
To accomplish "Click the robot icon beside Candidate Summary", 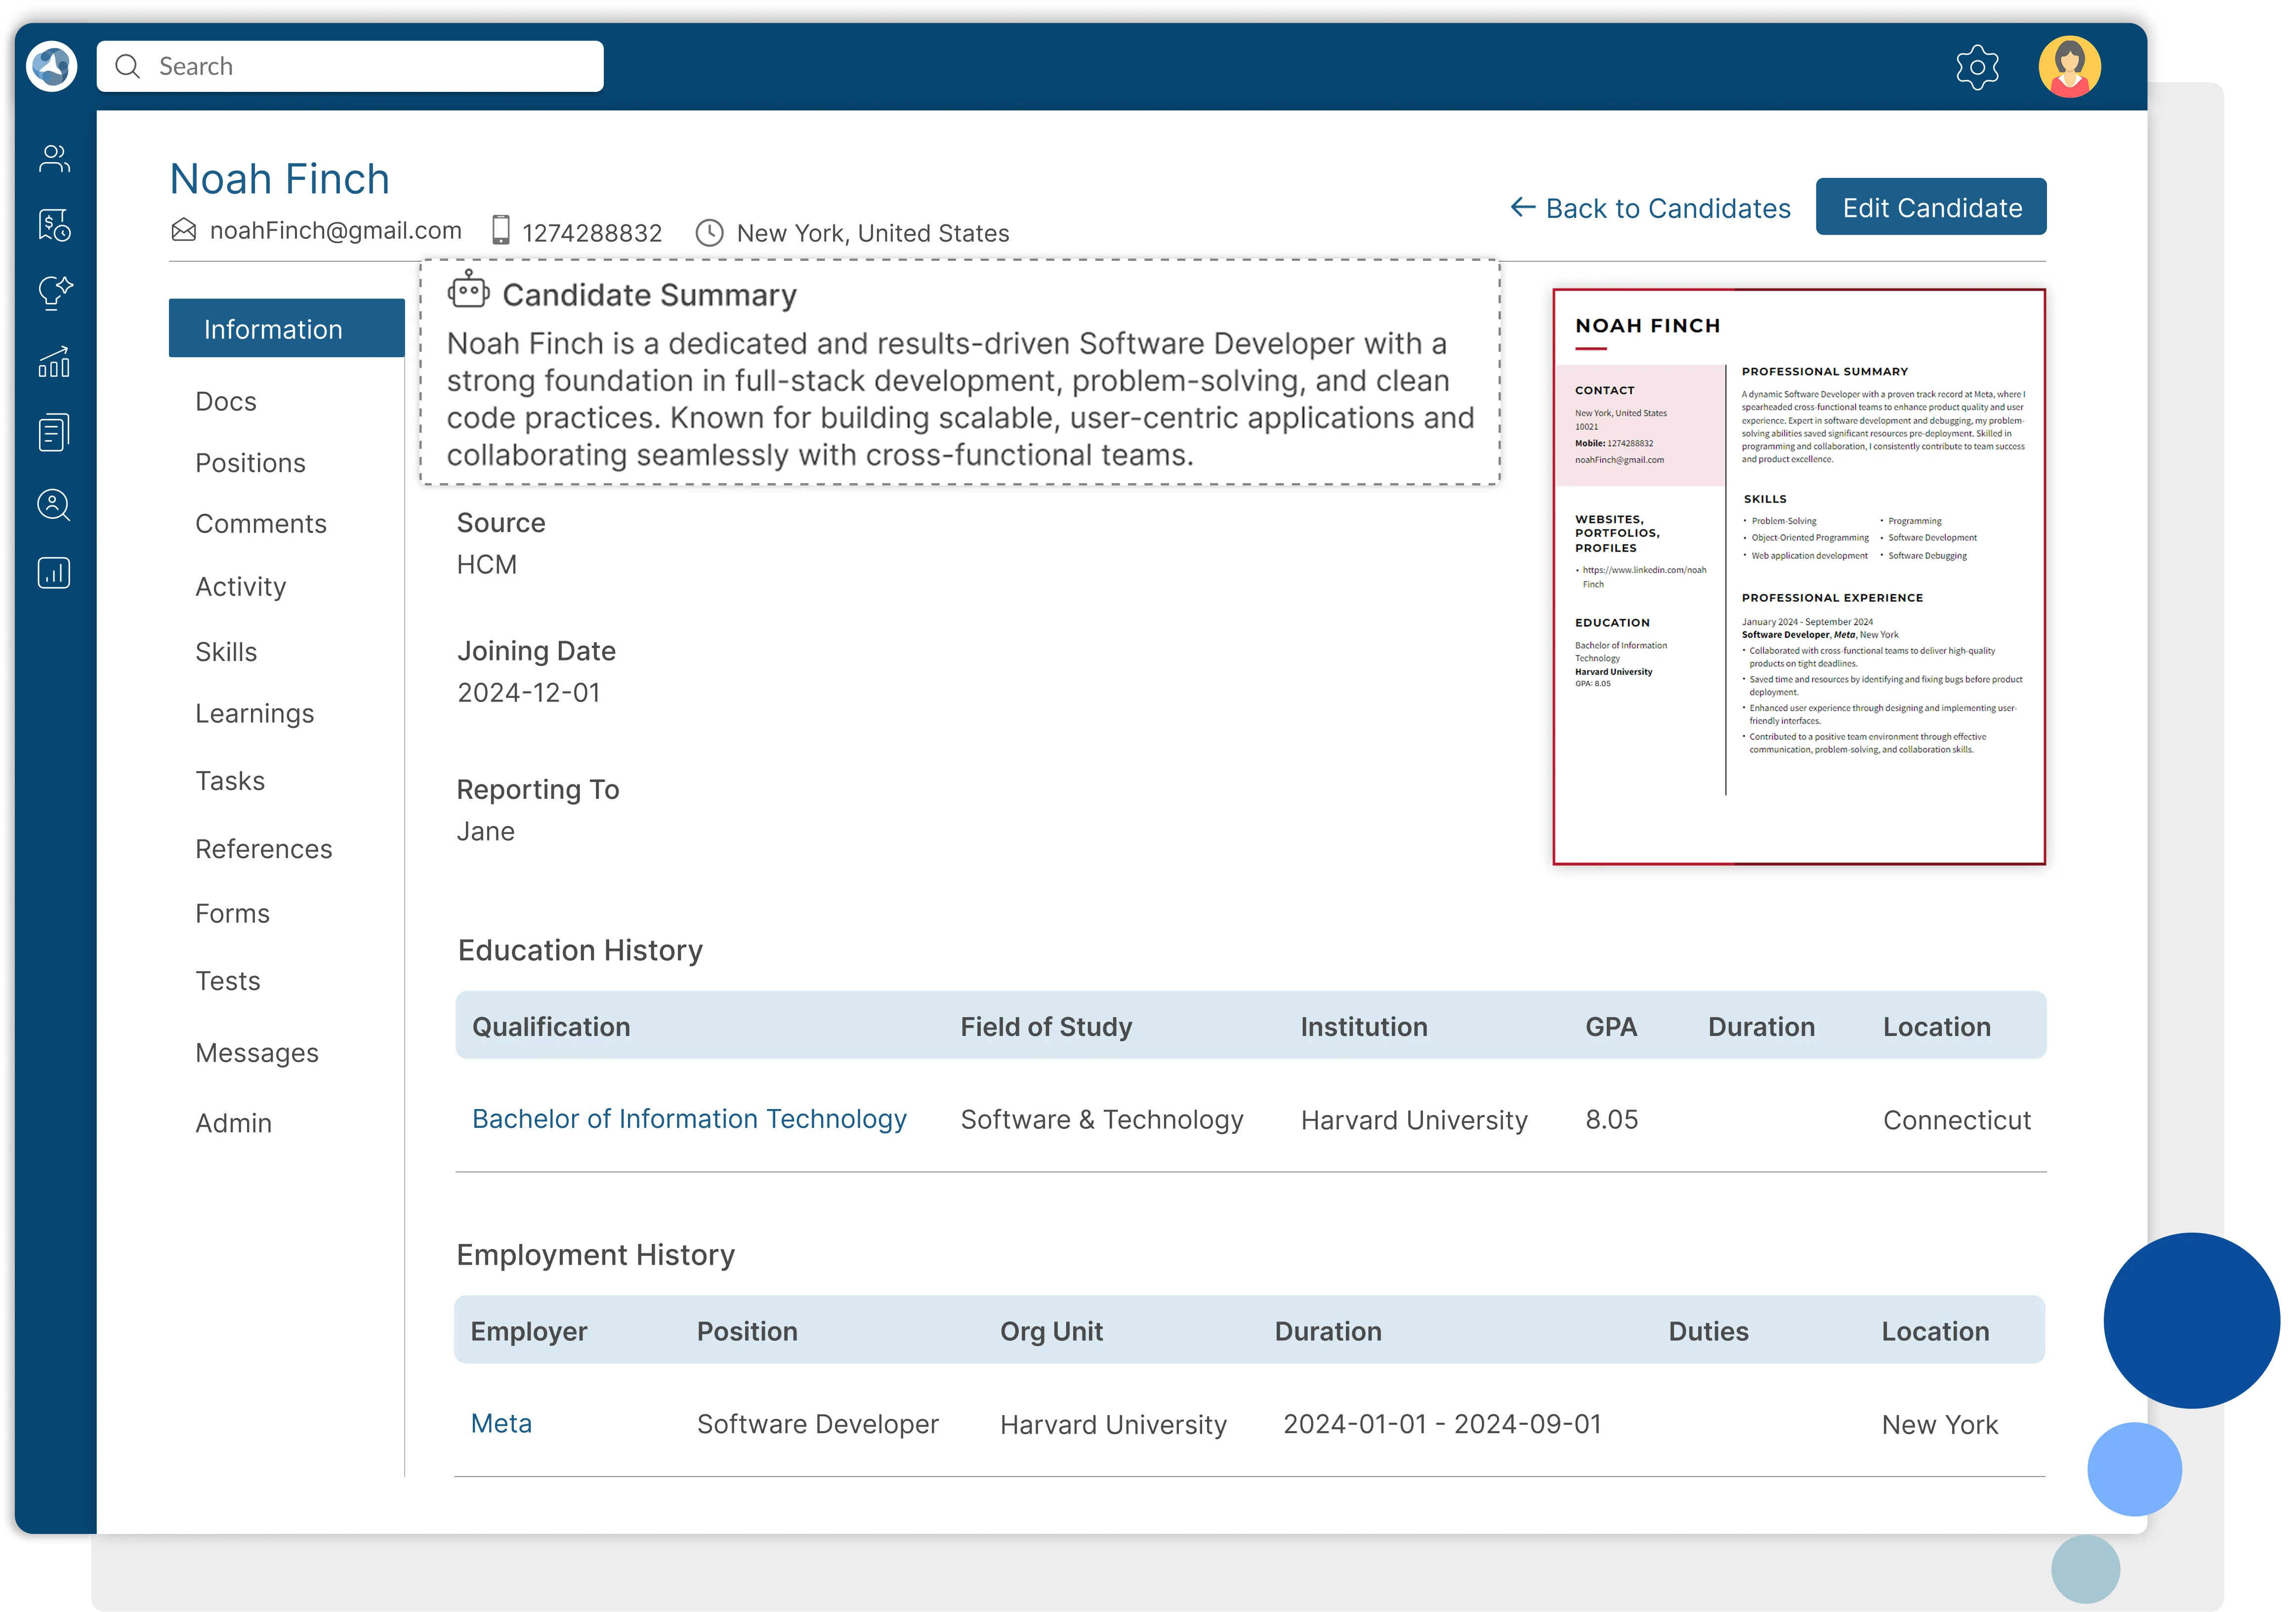I will pos(467,291).
